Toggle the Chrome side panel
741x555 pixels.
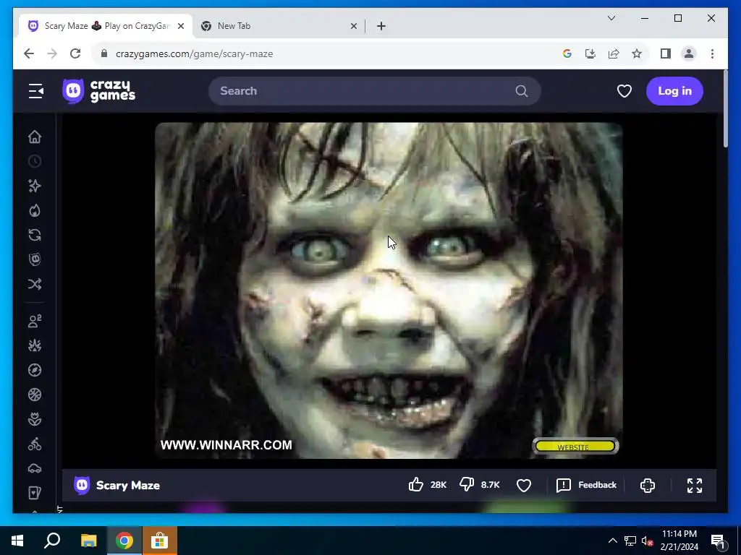pos(666,53)
